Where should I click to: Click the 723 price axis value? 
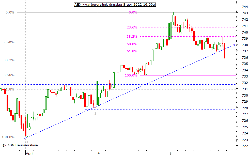pyautogui.click(x=245, y=140)
